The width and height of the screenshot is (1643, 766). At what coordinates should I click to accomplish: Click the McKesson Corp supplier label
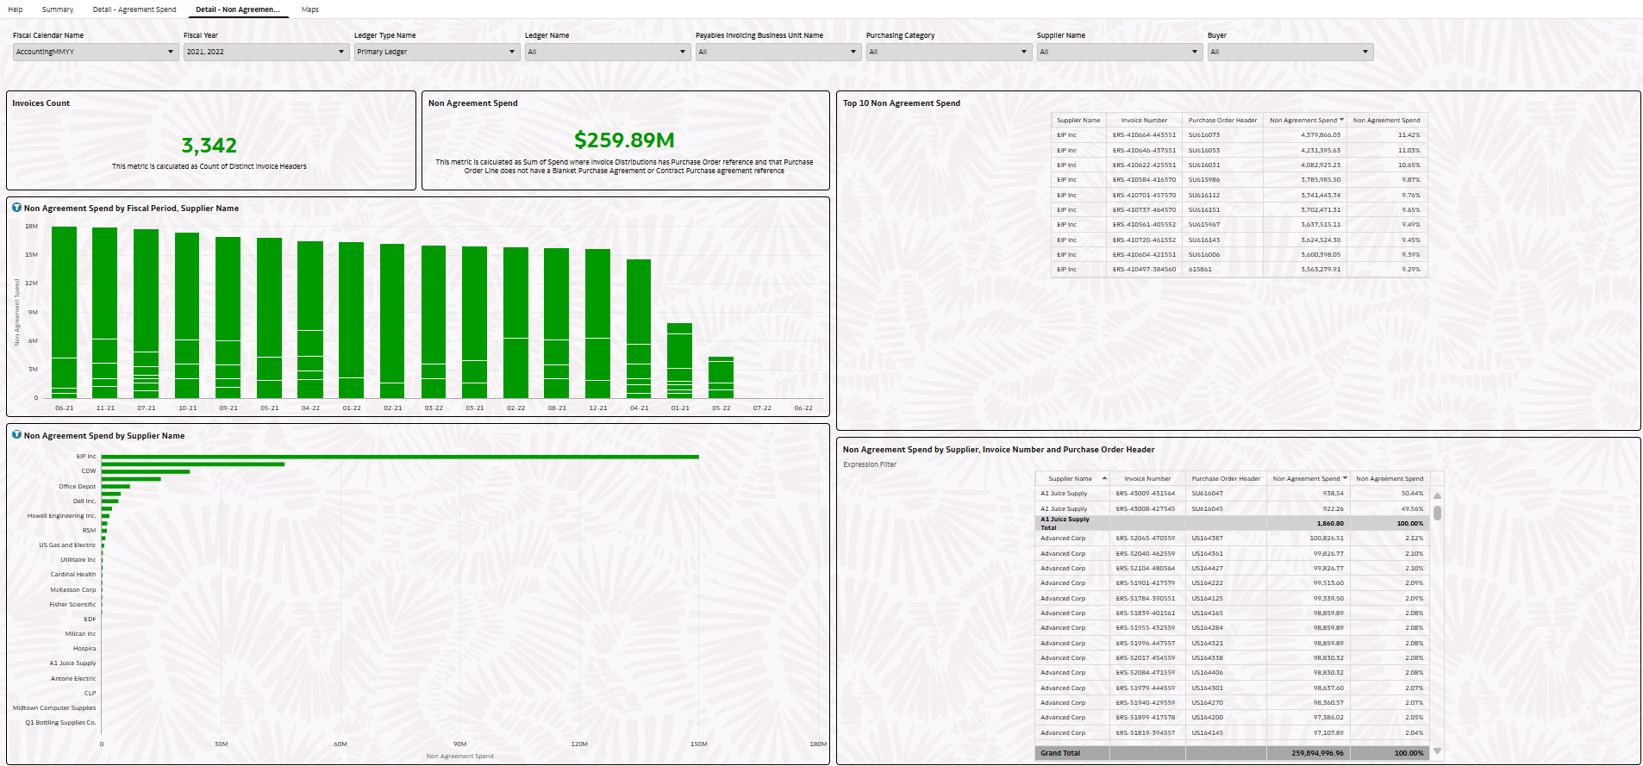tap(73, 590)
